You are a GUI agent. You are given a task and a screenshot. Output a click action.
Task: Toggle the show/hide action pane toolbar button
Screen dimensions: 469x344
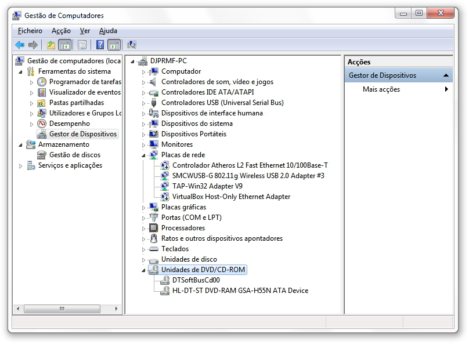114,45
